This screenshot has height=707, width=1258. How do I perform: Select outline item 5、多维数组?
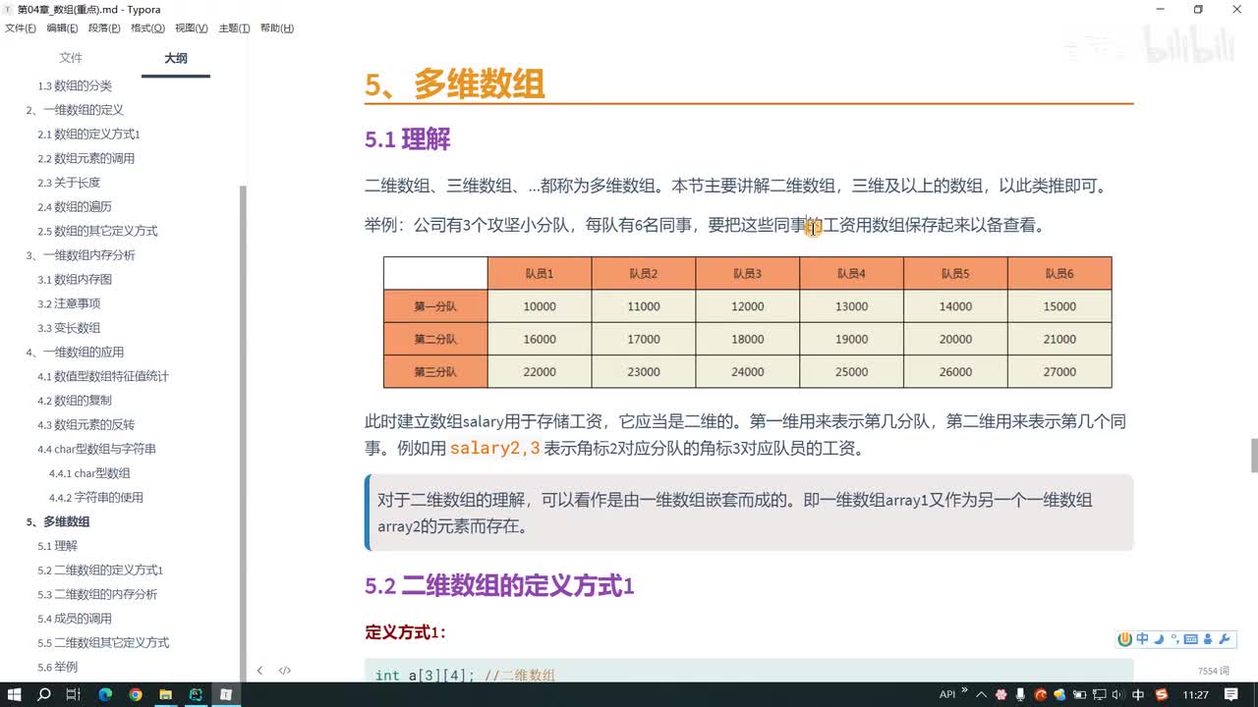[x=58, y=521]
